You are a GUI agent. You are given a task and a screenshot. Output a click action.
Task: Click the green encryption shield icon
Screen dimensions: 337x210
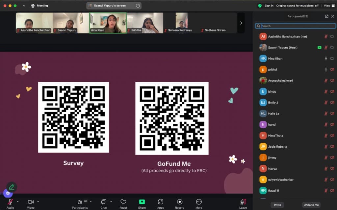point(260,6)
